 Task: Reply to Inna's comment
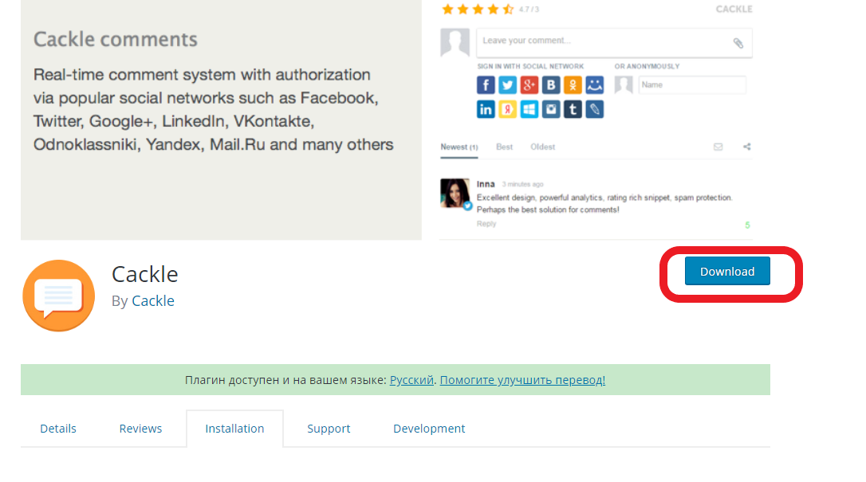pyautogui.click(x=486, y=224)
